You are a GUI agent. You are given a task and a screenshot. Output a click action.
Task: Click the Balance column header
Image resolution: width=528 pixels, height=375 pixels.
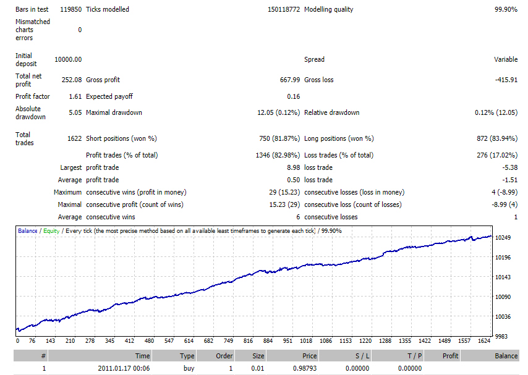(x=490, y=356)
